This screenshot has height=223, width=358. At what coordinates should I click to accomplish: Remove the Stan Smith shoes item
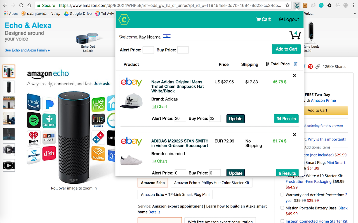[295, 135]
